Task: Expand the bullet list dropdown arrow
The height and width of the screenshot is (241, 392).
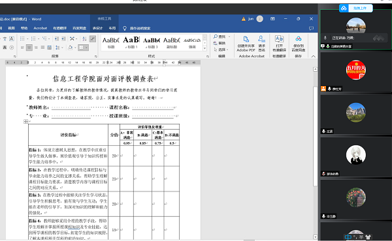Action: [27, 39]
